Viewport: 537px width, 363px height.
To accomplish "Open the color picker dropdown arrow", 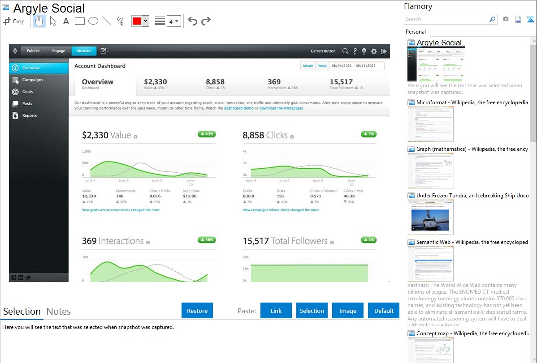I will [x=146, y=21].
